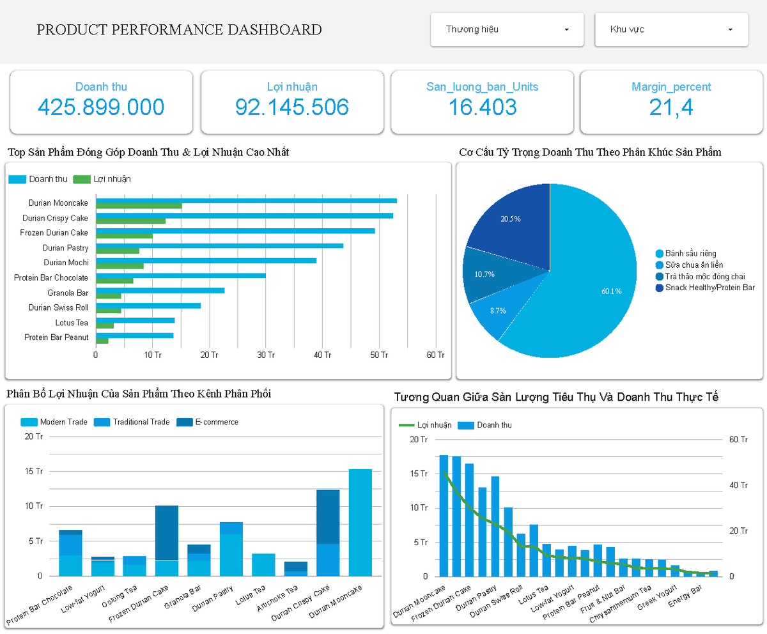Screen dimensions: 767x634
Task: Click the PRODUCT PERFORMANCE DASHBOARD title
Action: [179, 29]
